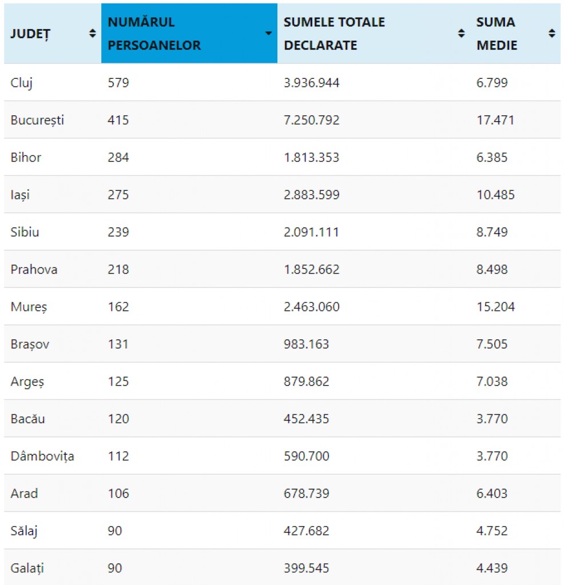Sort by Numărul Persoanelor header text

pyautogui.click(x=154, y=34)
